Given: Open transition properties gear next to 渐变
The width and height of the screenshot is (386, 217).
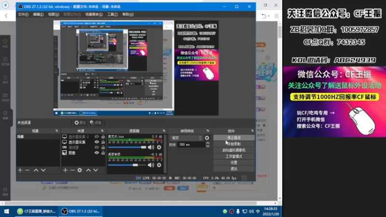Looking at the screenshot, I should [207, 138].
